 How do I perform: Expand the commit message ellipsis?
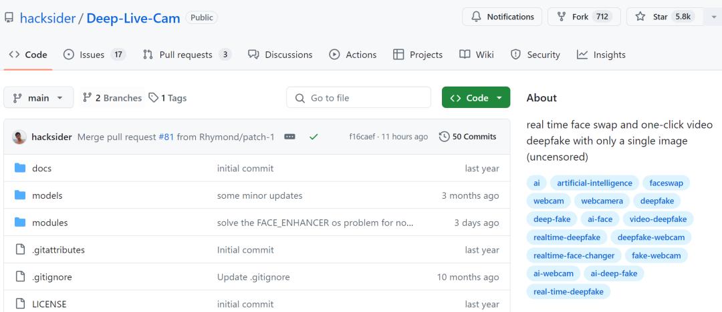(x=289, y=137)
